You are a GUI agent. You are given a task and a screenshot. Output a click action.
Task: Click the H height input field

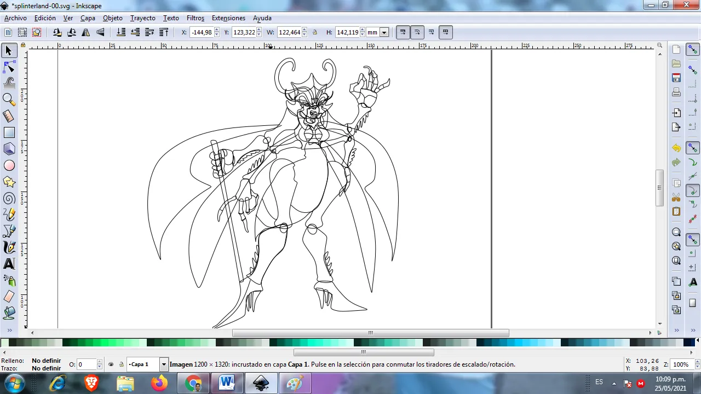point(347,32)
